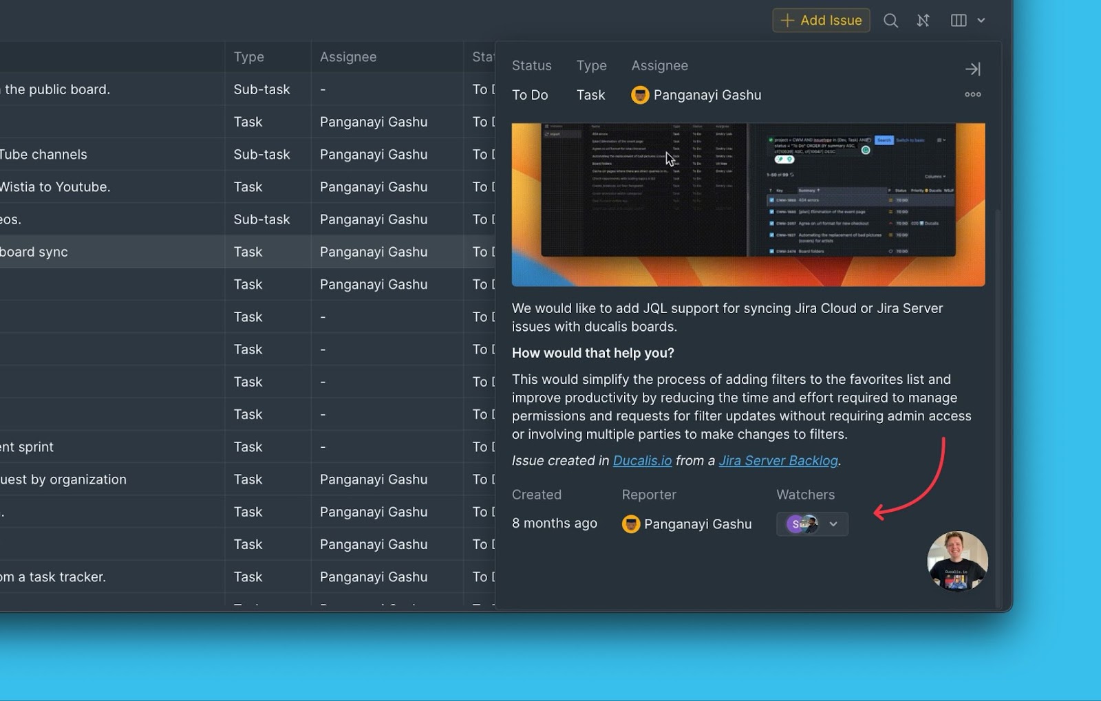Expand the Watchers dropdown
The width and height of the screenshot is (1101, 701).
[833, 524]
